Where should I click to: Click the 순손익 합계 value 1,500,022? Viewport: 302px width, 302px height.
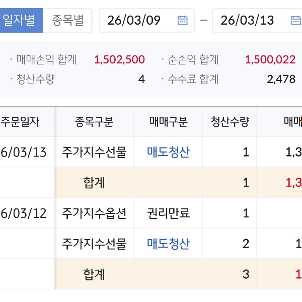click(x=270, y=60)
